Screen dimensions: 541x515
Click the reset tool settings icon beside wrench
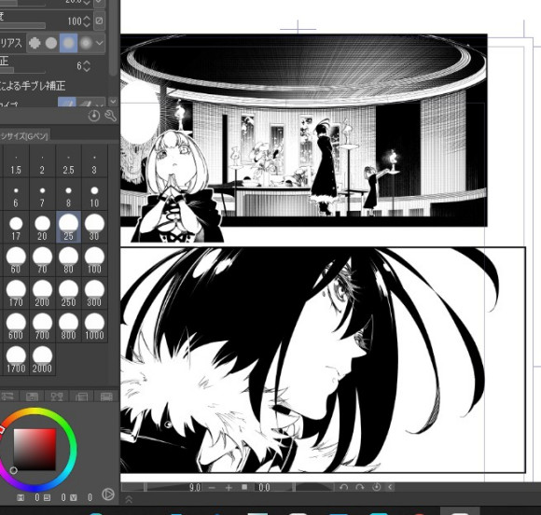pyautogui.click(x=94, y=116)
